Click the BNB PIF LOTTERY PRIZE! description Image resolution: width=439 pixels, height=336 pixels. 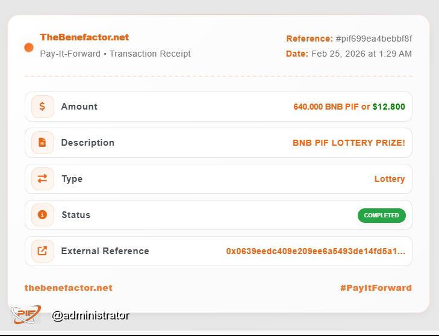pyautogui.click(x=349, y=143)
